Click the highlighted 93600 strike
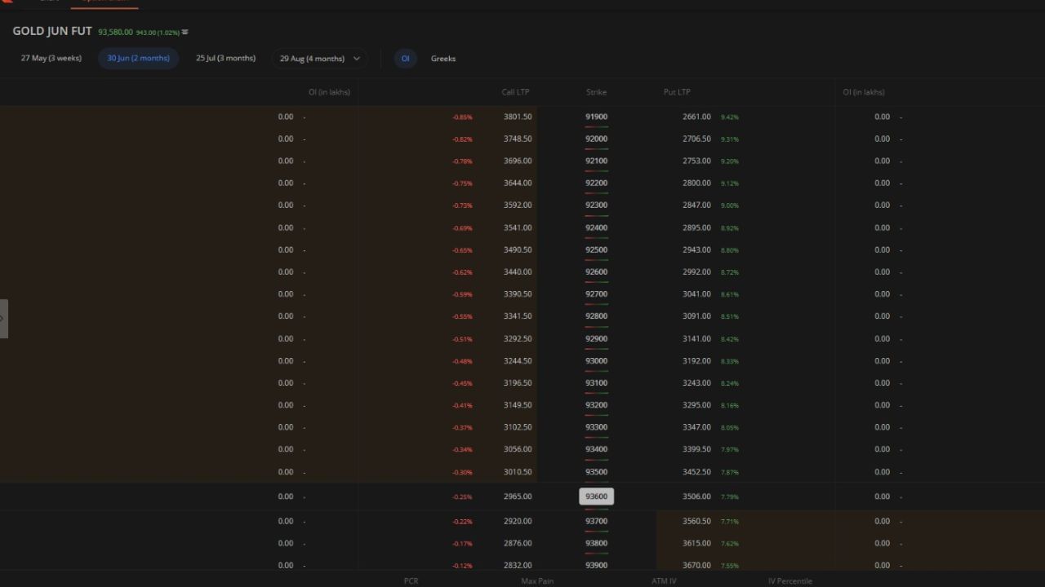The height and width of the screenshot is (587, 1045). tap(597, 497)
